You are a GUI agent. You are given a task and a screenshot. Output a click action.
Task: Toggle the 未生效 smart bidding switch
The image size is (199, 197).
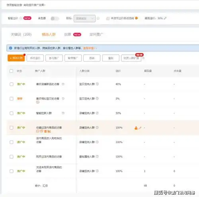point(55,18)
